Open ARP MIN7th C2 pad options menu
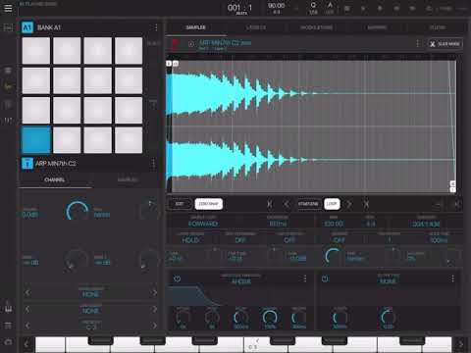471x353 pixels. coord(153,163)
